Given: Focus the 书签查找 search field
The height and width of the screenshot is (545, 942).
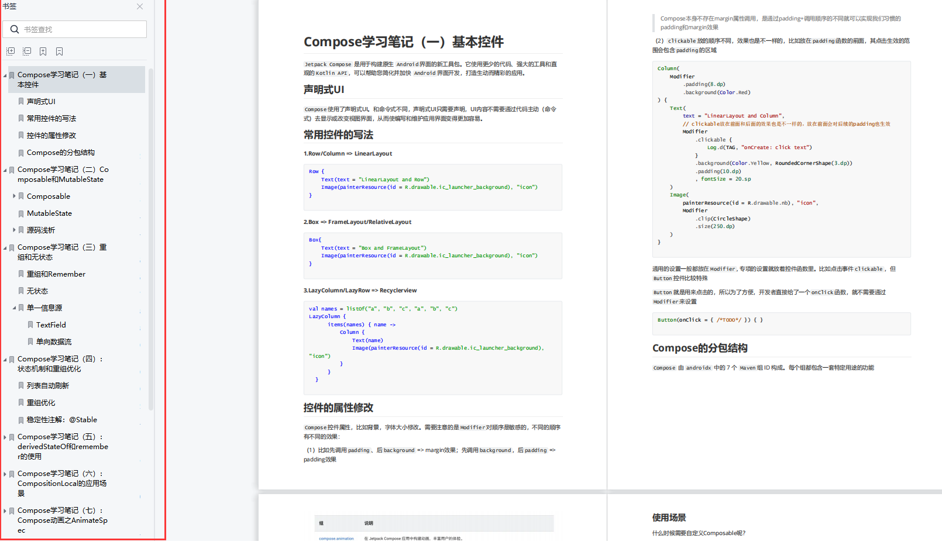Looking at the screenshot, I should pos(82,29).
